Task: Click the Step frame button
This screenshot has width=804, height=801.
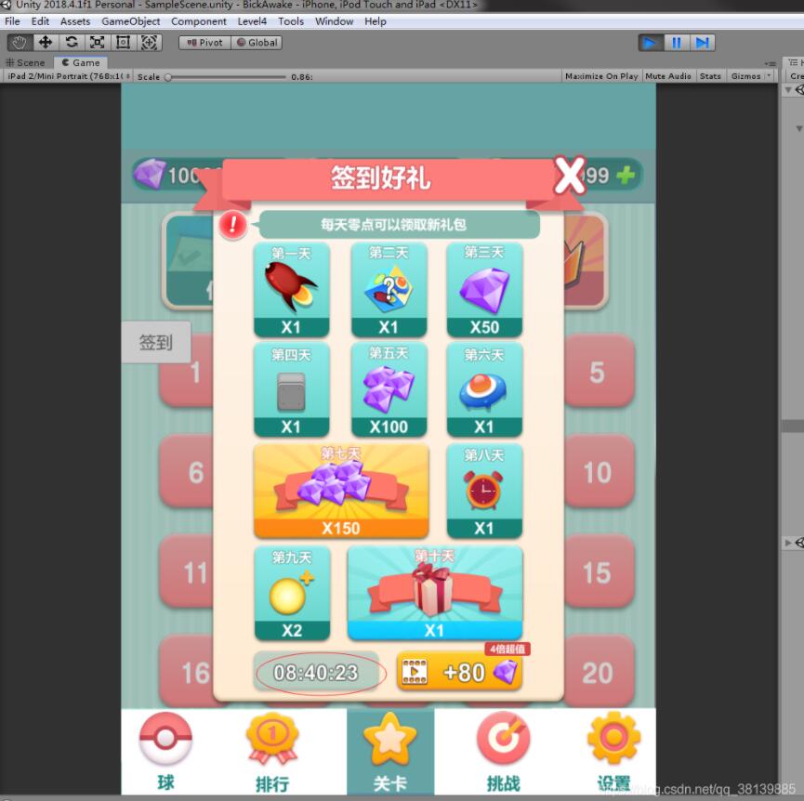Action: (702, 43)
